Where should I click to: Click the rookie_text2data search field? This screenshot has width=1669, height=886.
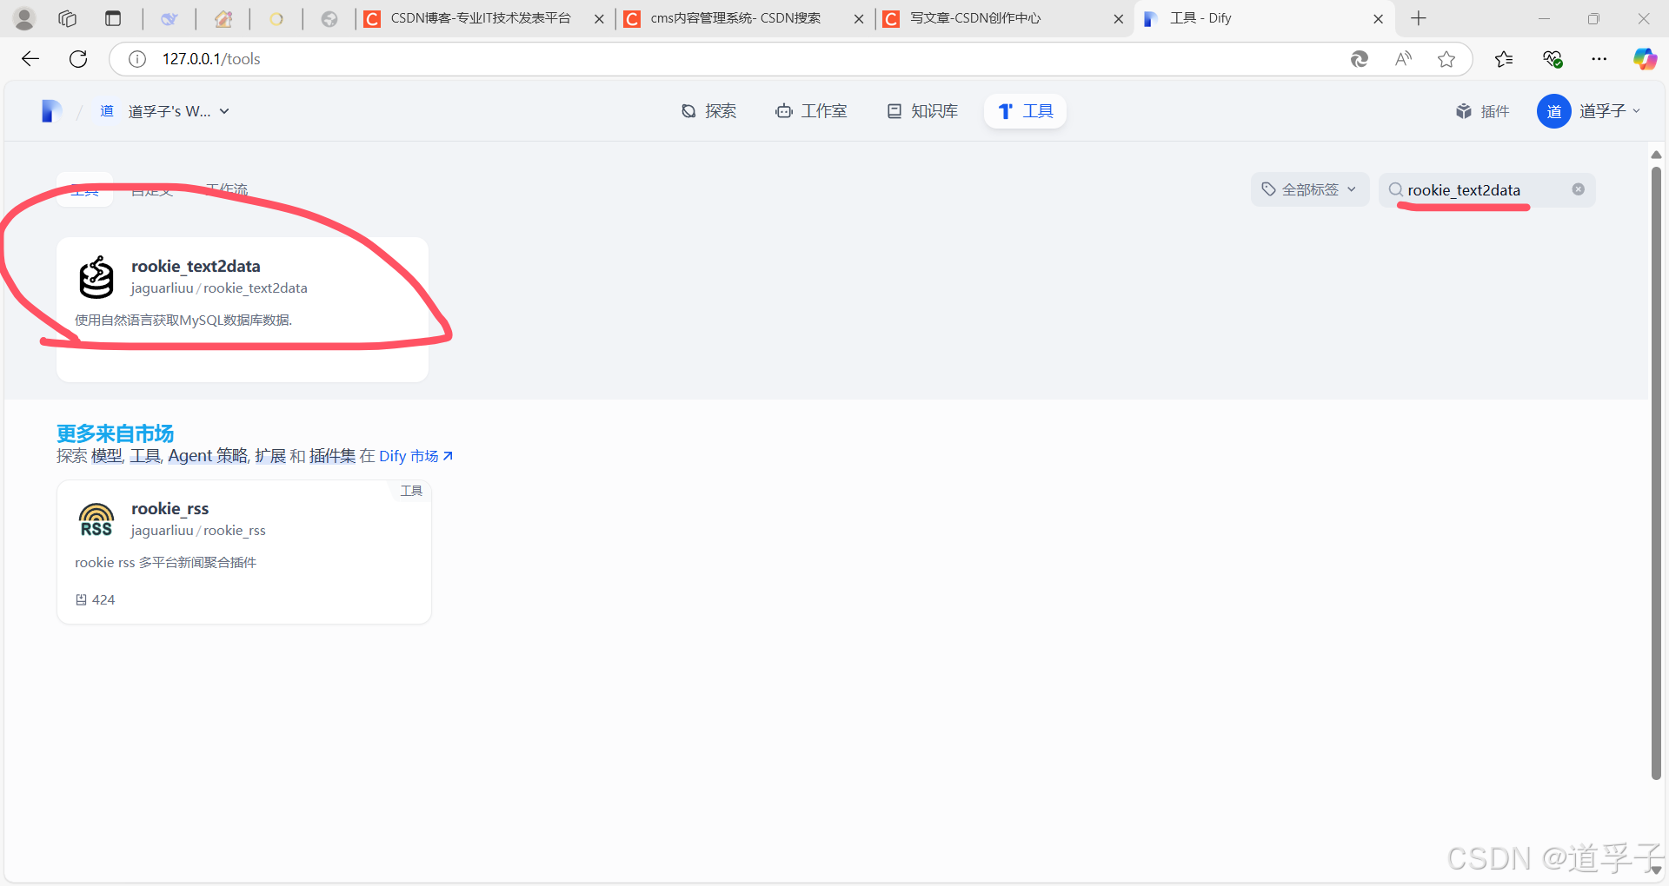(1486, 189)
